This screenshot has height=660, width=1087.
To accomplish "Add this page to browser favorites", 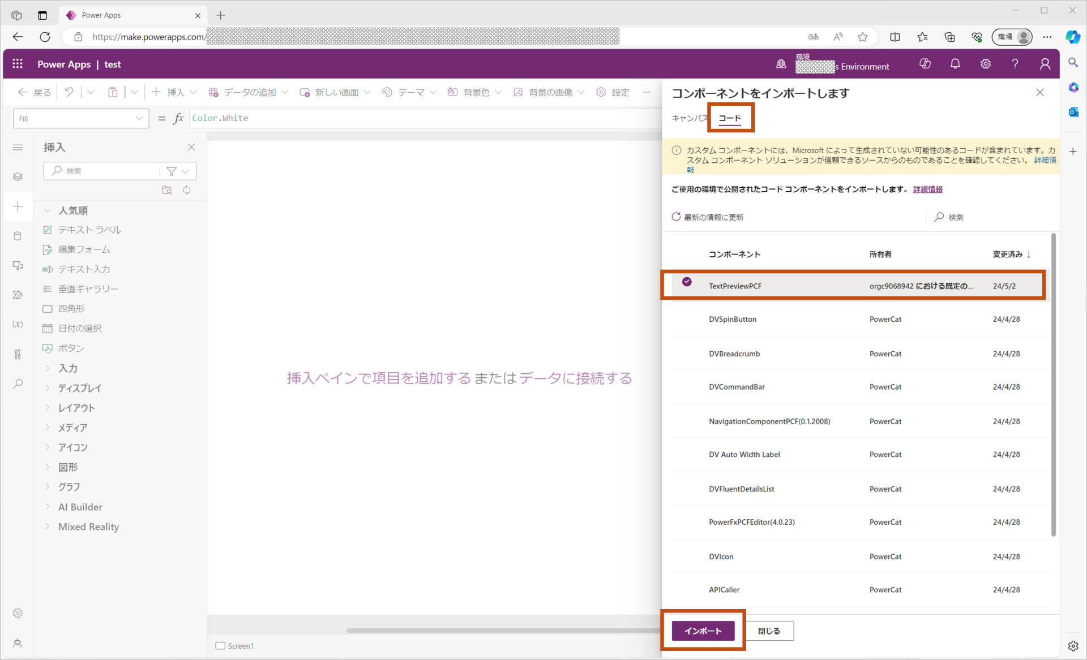I will [x=863, y=37].
